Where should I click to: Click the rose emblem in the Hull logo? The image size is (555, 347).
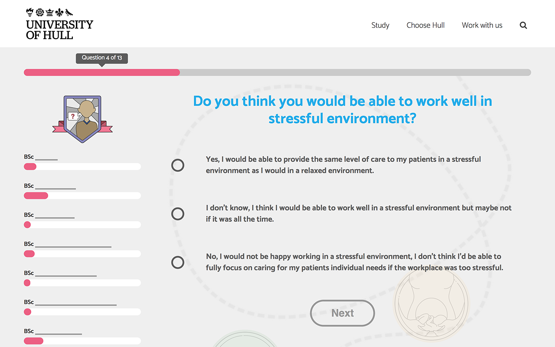(40, 12)
